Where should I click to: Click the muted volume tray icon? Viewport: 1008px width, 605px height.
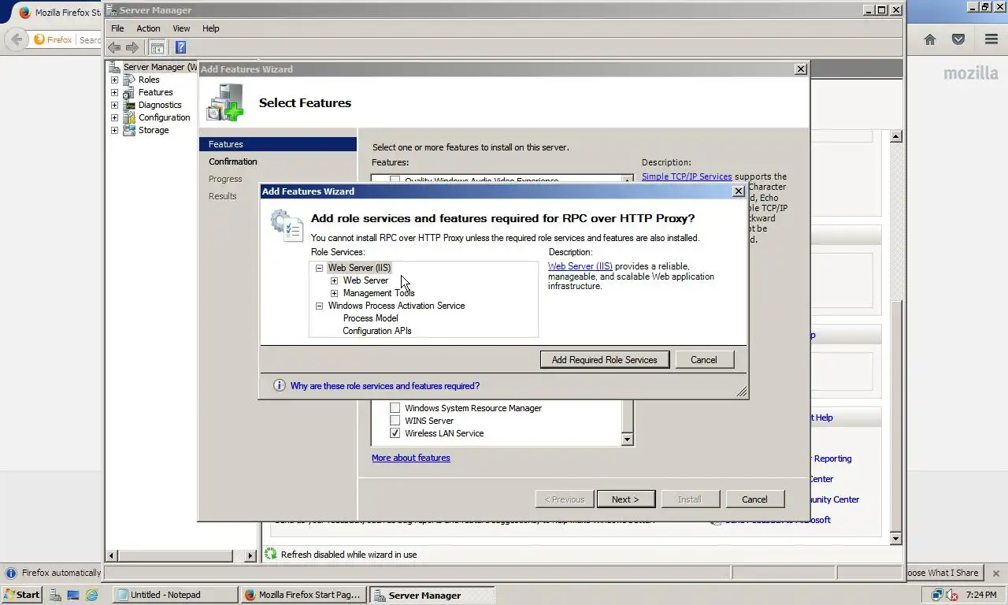click(x=951, y=595)
